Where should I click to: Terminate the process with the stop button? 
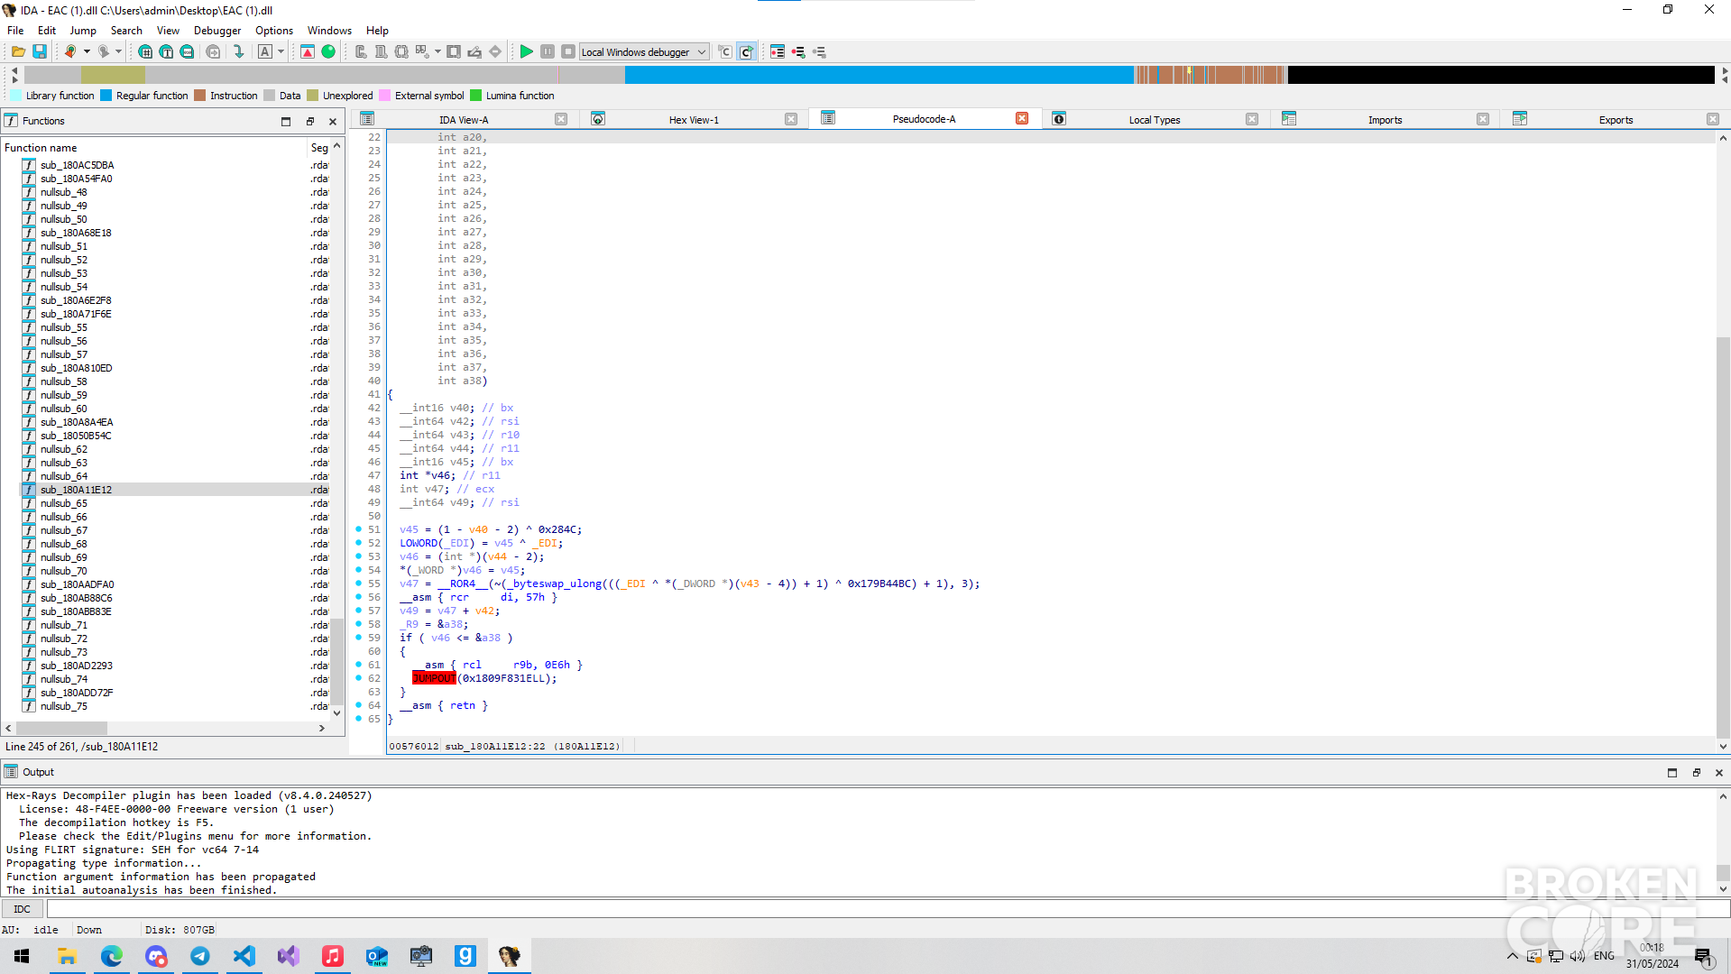(x=568, y=51)
